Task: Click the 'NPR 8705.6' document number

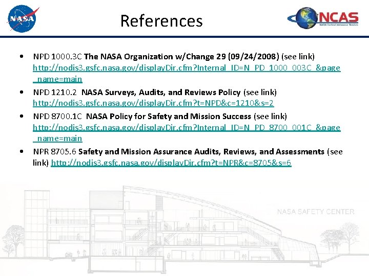Action: (x=55, y=152)
